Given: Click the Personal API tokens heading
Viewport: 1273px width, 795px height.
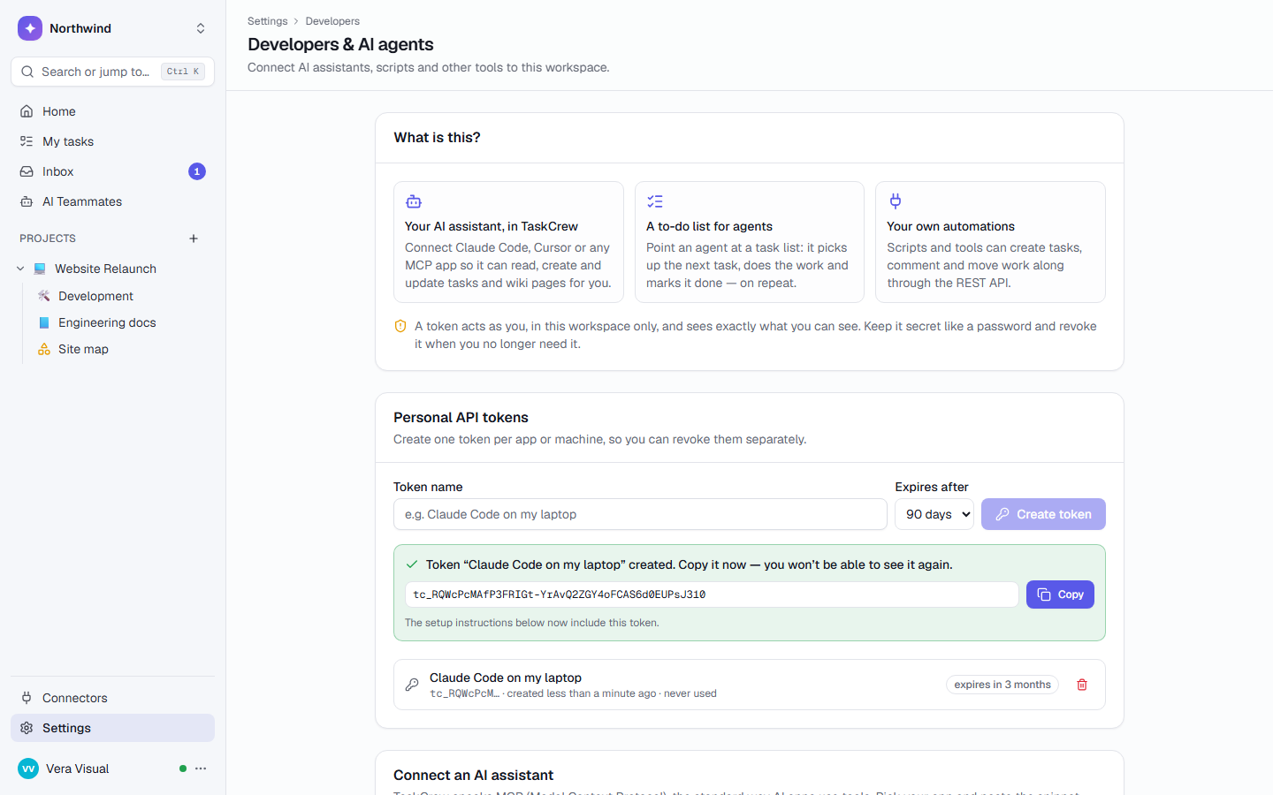Looking at the screenshot, I should (x=461, y=417).
